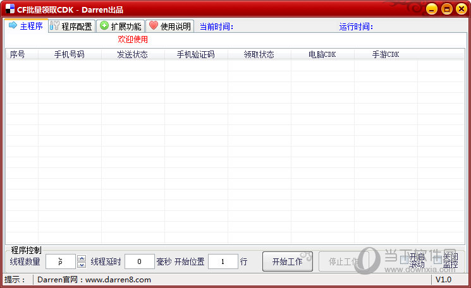The height and width of the screenshot is (288, 471).
Task: Click the 停止工作 button
Action: (344, 261)
